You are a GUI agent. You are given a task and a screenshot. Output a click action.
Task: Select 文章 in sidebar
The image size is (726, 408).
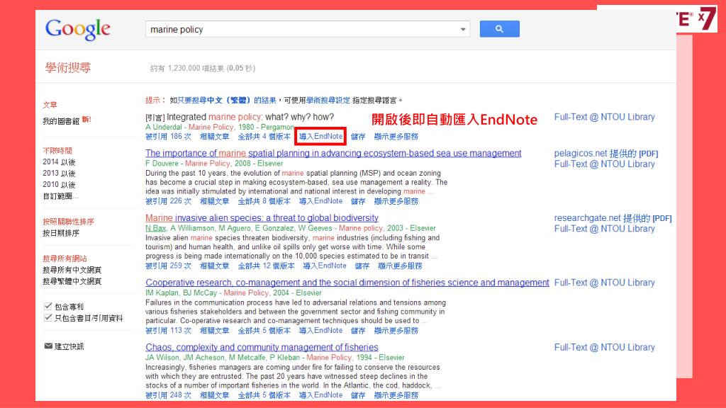(x=50, y=105)
